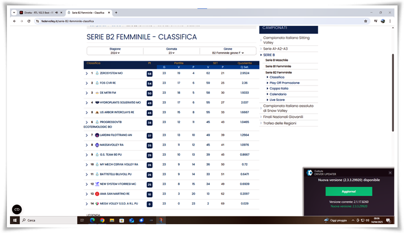Open File Explorer from the taskbar
Image resolution: width=404 pixels, height=233 pixels.
coord(112,220)
